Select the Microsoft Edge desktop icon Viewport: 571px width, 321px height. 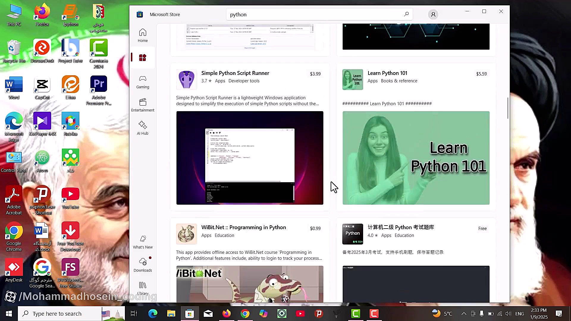[14, 128]
